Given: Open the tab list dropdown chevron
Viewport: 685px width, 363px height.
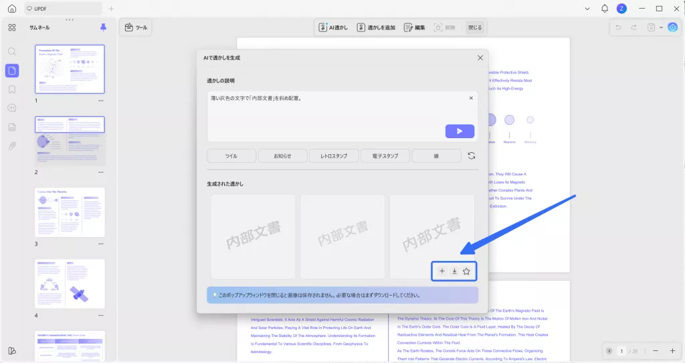Looking at the screenshot, I should coord(587,9).
